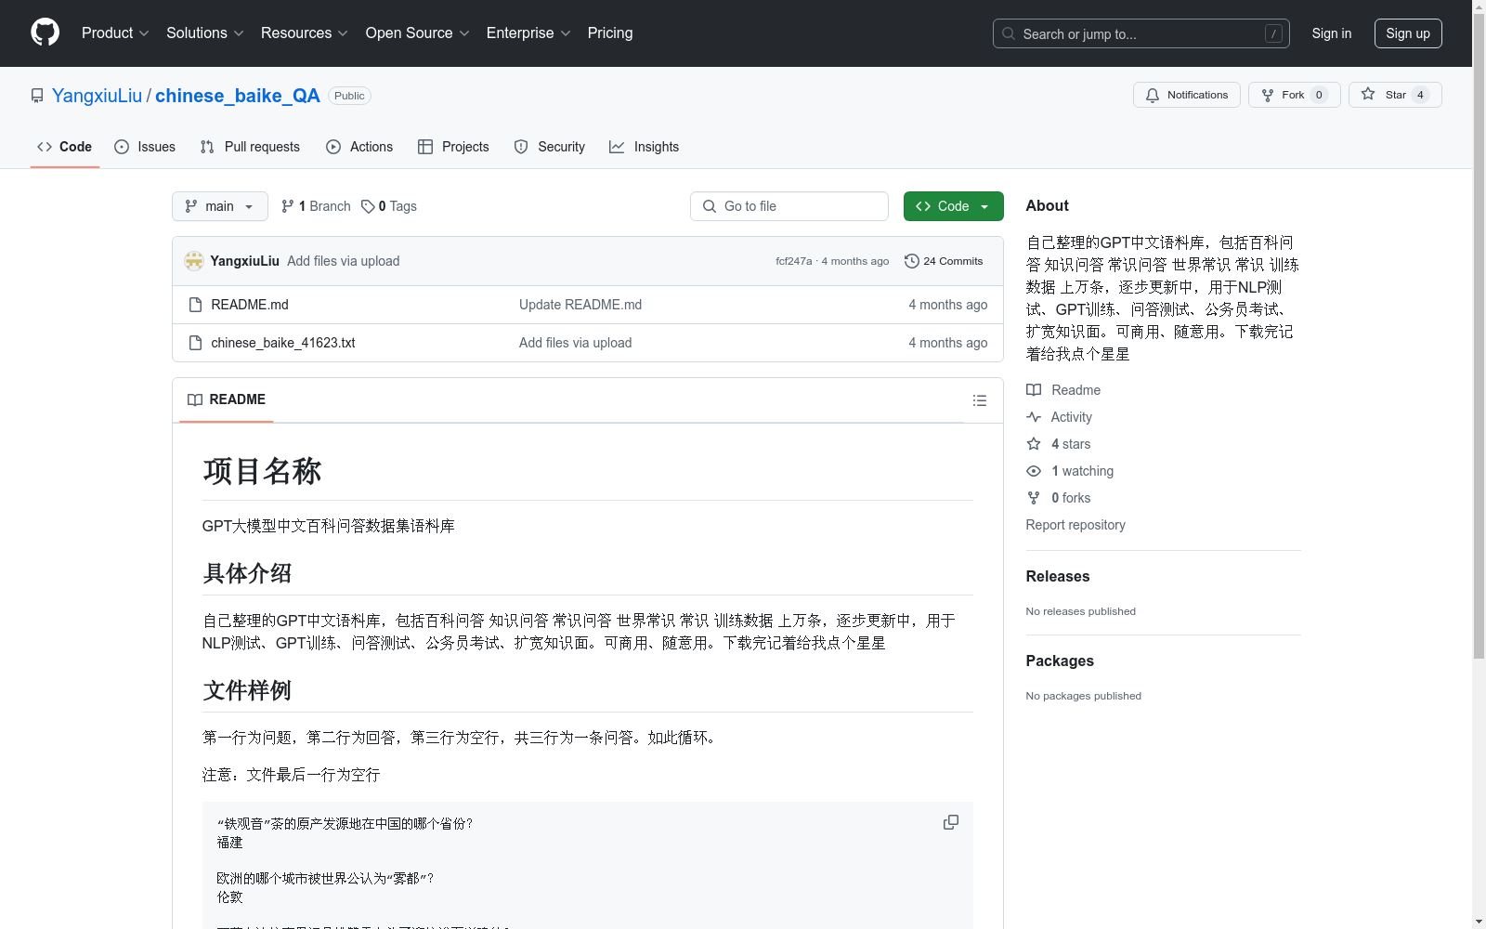Screen dimensions: 1486x929
Task: Open the chinese_baike_QA repository link
Action: tap(238, 96)
